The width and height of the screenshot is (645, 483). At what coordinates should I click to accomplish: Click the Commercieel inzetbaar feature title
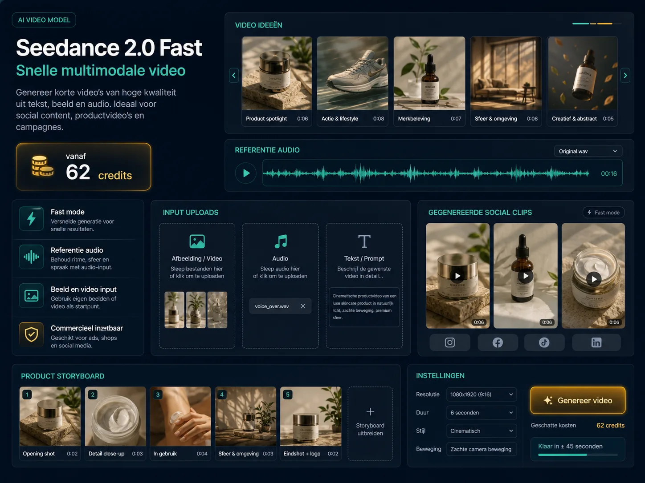tap(87, 328)
